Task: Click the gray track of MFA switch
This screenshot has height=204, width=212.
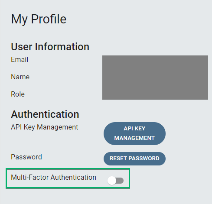Action: 120,181
